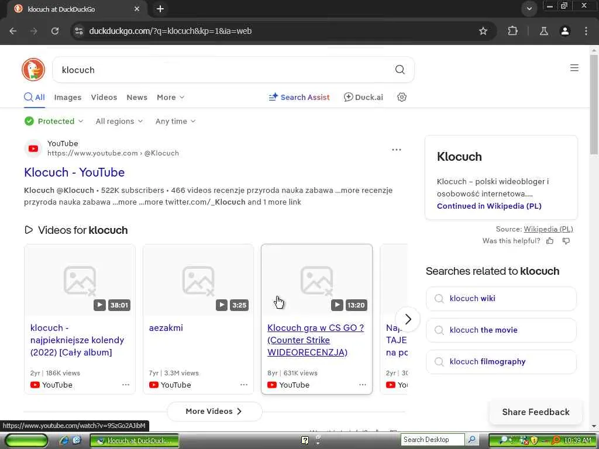599x449 pixels.
Task: Click the youtube.com @Klocuch URL text
Action: click(113, 153)
